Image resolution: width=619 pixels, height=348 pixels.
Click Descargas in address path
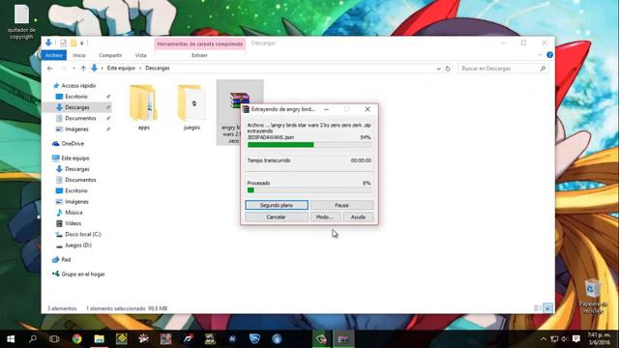(158, 69)
